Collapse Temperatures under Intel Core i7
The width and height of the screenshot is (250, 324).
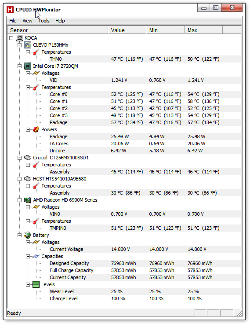(x=28, y=87)
